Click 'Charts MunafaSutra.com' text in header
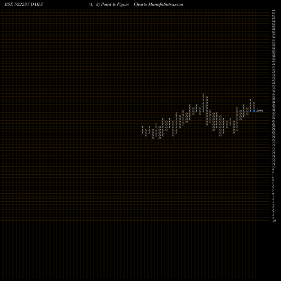The width and height of the screenshot is (281, 281). coord(158,4)
